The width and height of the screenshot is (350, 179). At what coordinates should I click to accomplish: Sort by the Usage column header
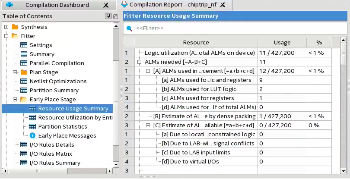(x=282, y=43)
